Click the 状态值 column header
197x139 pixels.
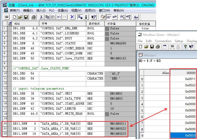coord(120,24)
